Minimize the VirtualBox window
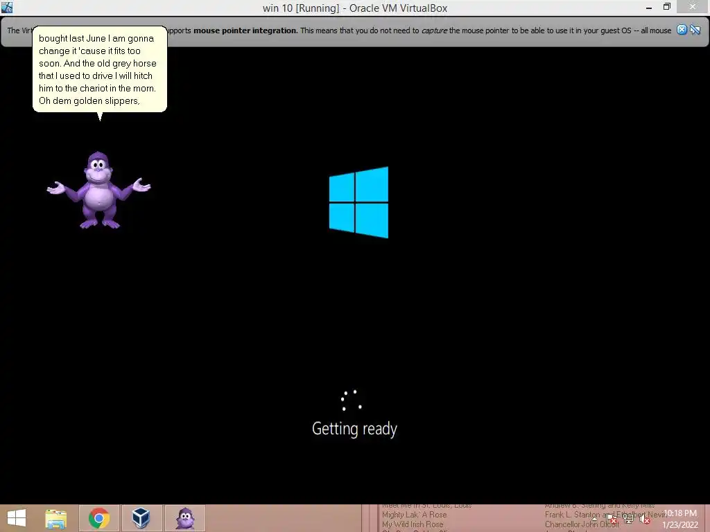710x532 pixels. pos(649,8)
